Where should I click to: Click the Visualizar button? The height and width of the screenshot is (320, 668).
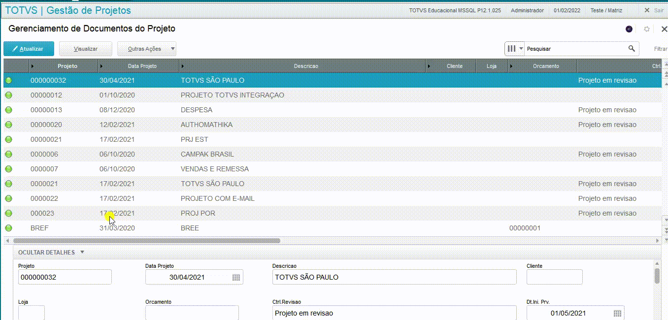(x=86, y=49)
